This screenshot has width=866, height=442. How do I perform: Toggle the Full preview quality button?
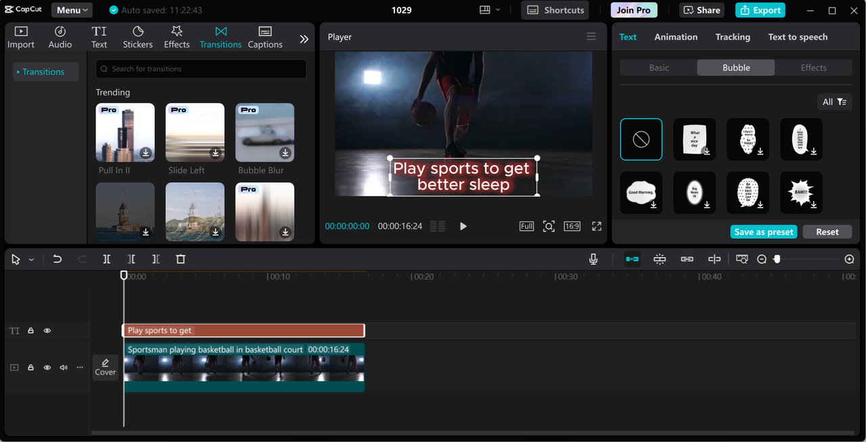coord(526,226)
